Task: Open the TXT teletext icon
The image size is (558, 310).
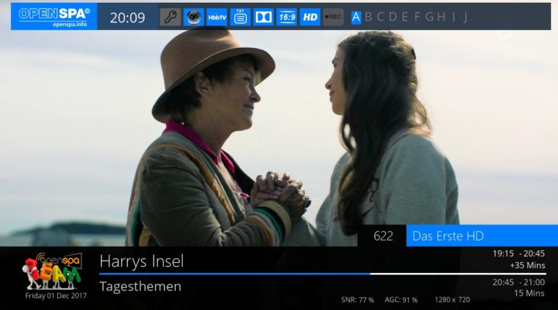Action: coord(240,17)
